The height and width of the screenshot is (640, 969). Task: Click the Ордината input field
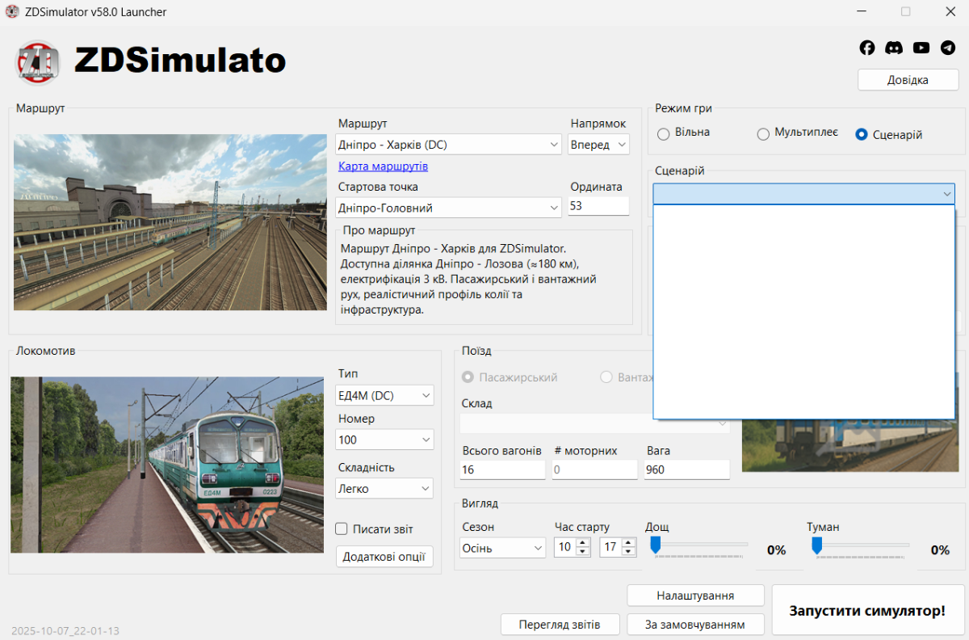pos(598,207)
